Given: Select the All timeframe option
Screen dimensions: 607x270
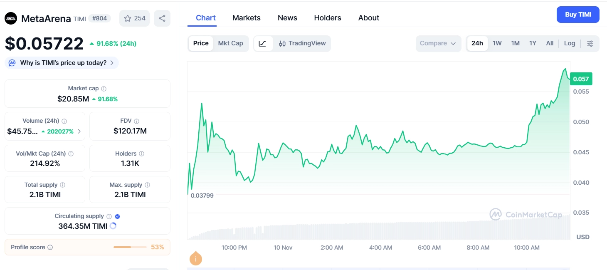Looking at the screenshot, I should click(x=550, y=43).
